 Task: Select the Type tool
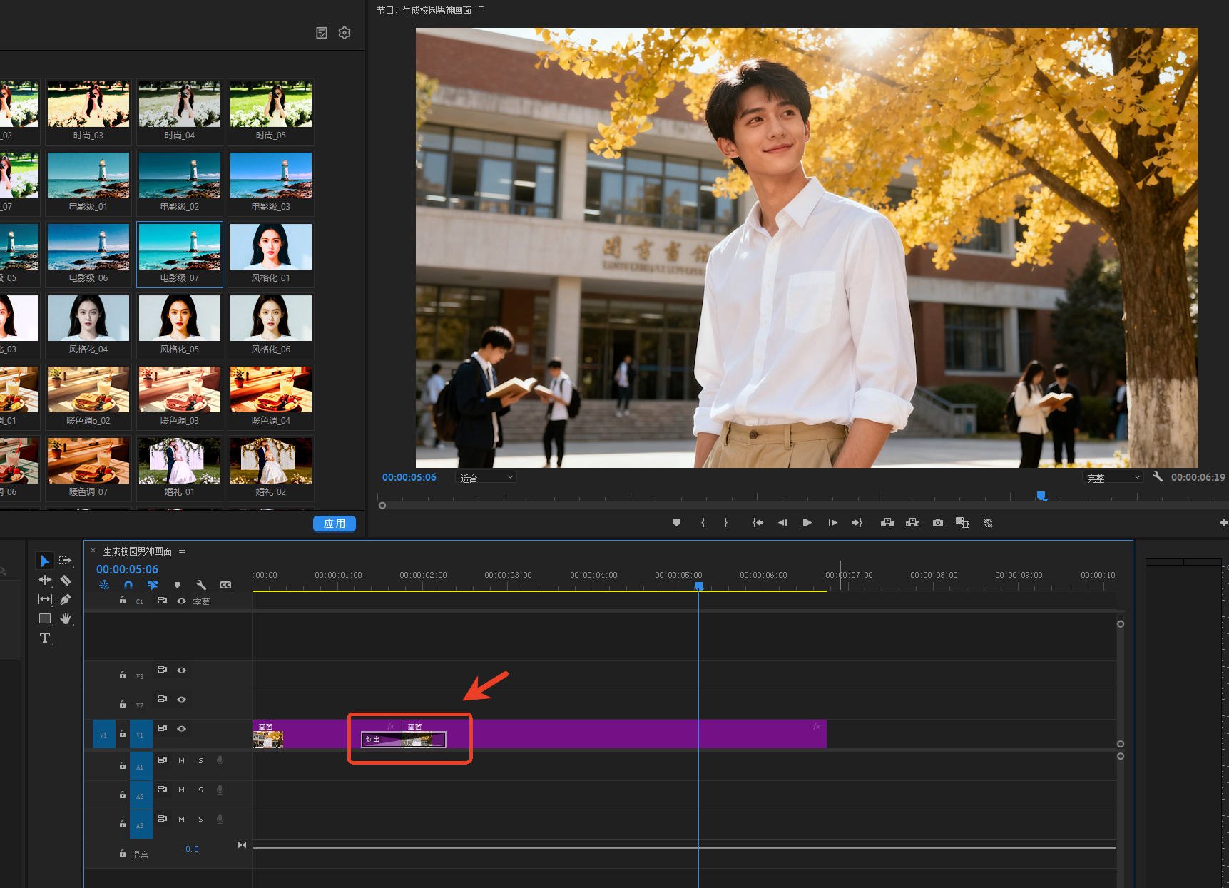tap(45, 638)
